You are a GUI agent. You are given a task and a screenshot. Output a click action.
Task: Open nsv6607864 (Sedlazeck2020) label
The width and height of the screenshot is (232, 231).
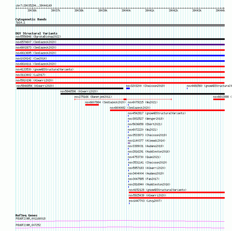click(x=105, y=102)
